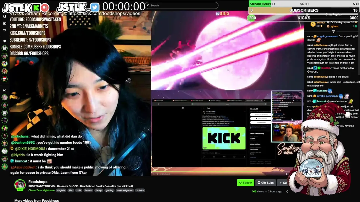Select the gaming tag
Viewport: 360px width, 202px height.
point(109,190)
